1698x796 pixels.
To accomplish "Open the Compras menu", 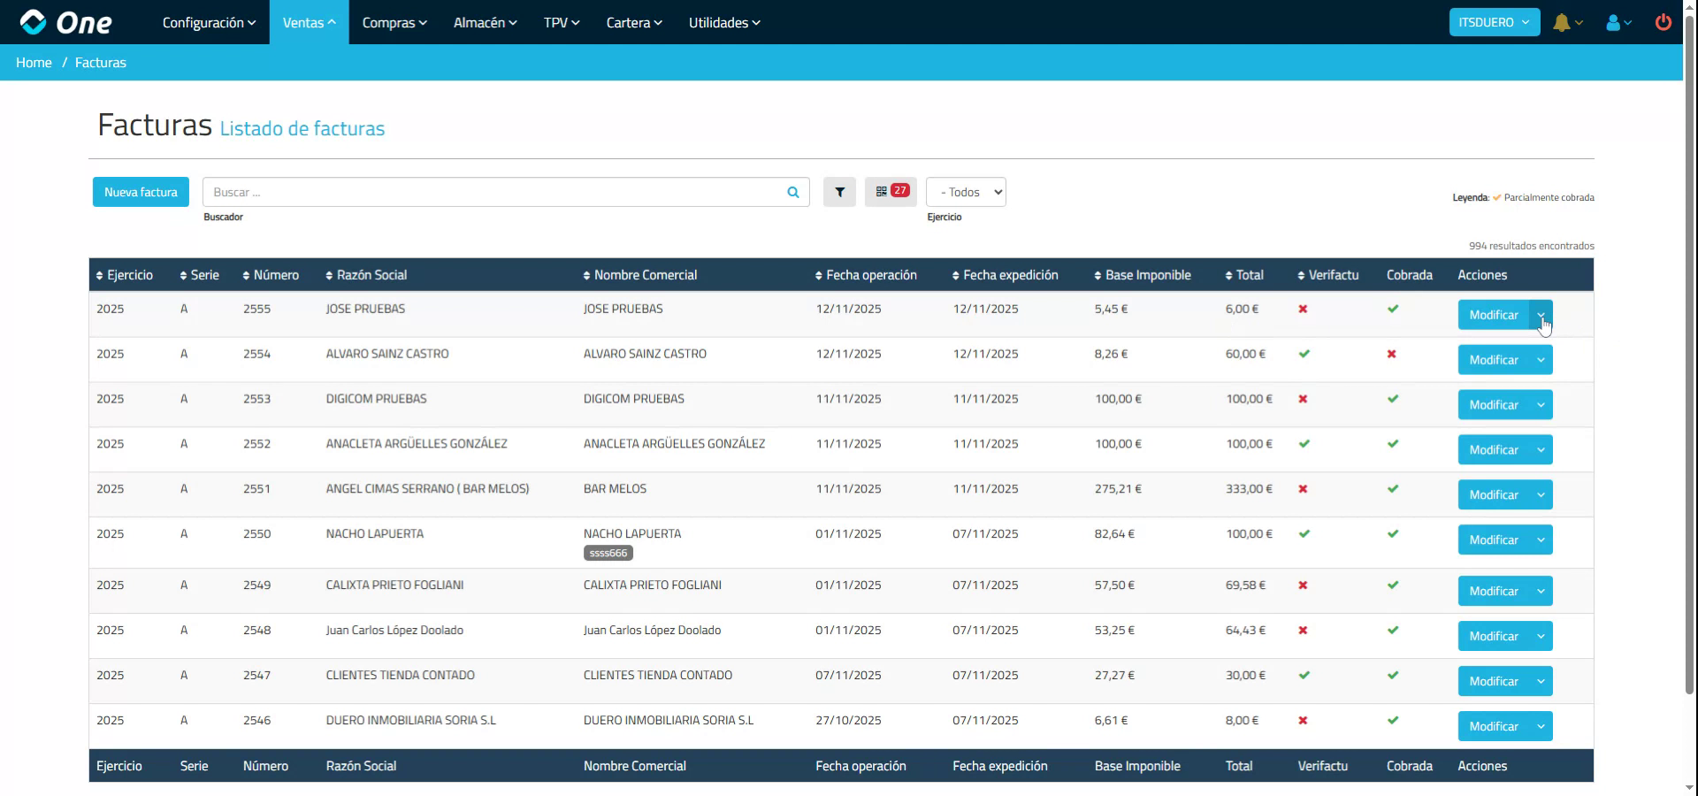I will coord(394,22).
